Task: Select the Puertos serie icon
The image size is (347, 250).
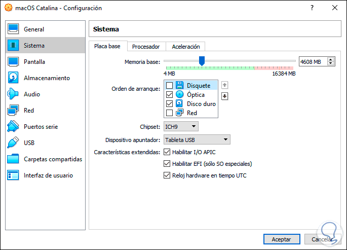Action: point(14,127)
